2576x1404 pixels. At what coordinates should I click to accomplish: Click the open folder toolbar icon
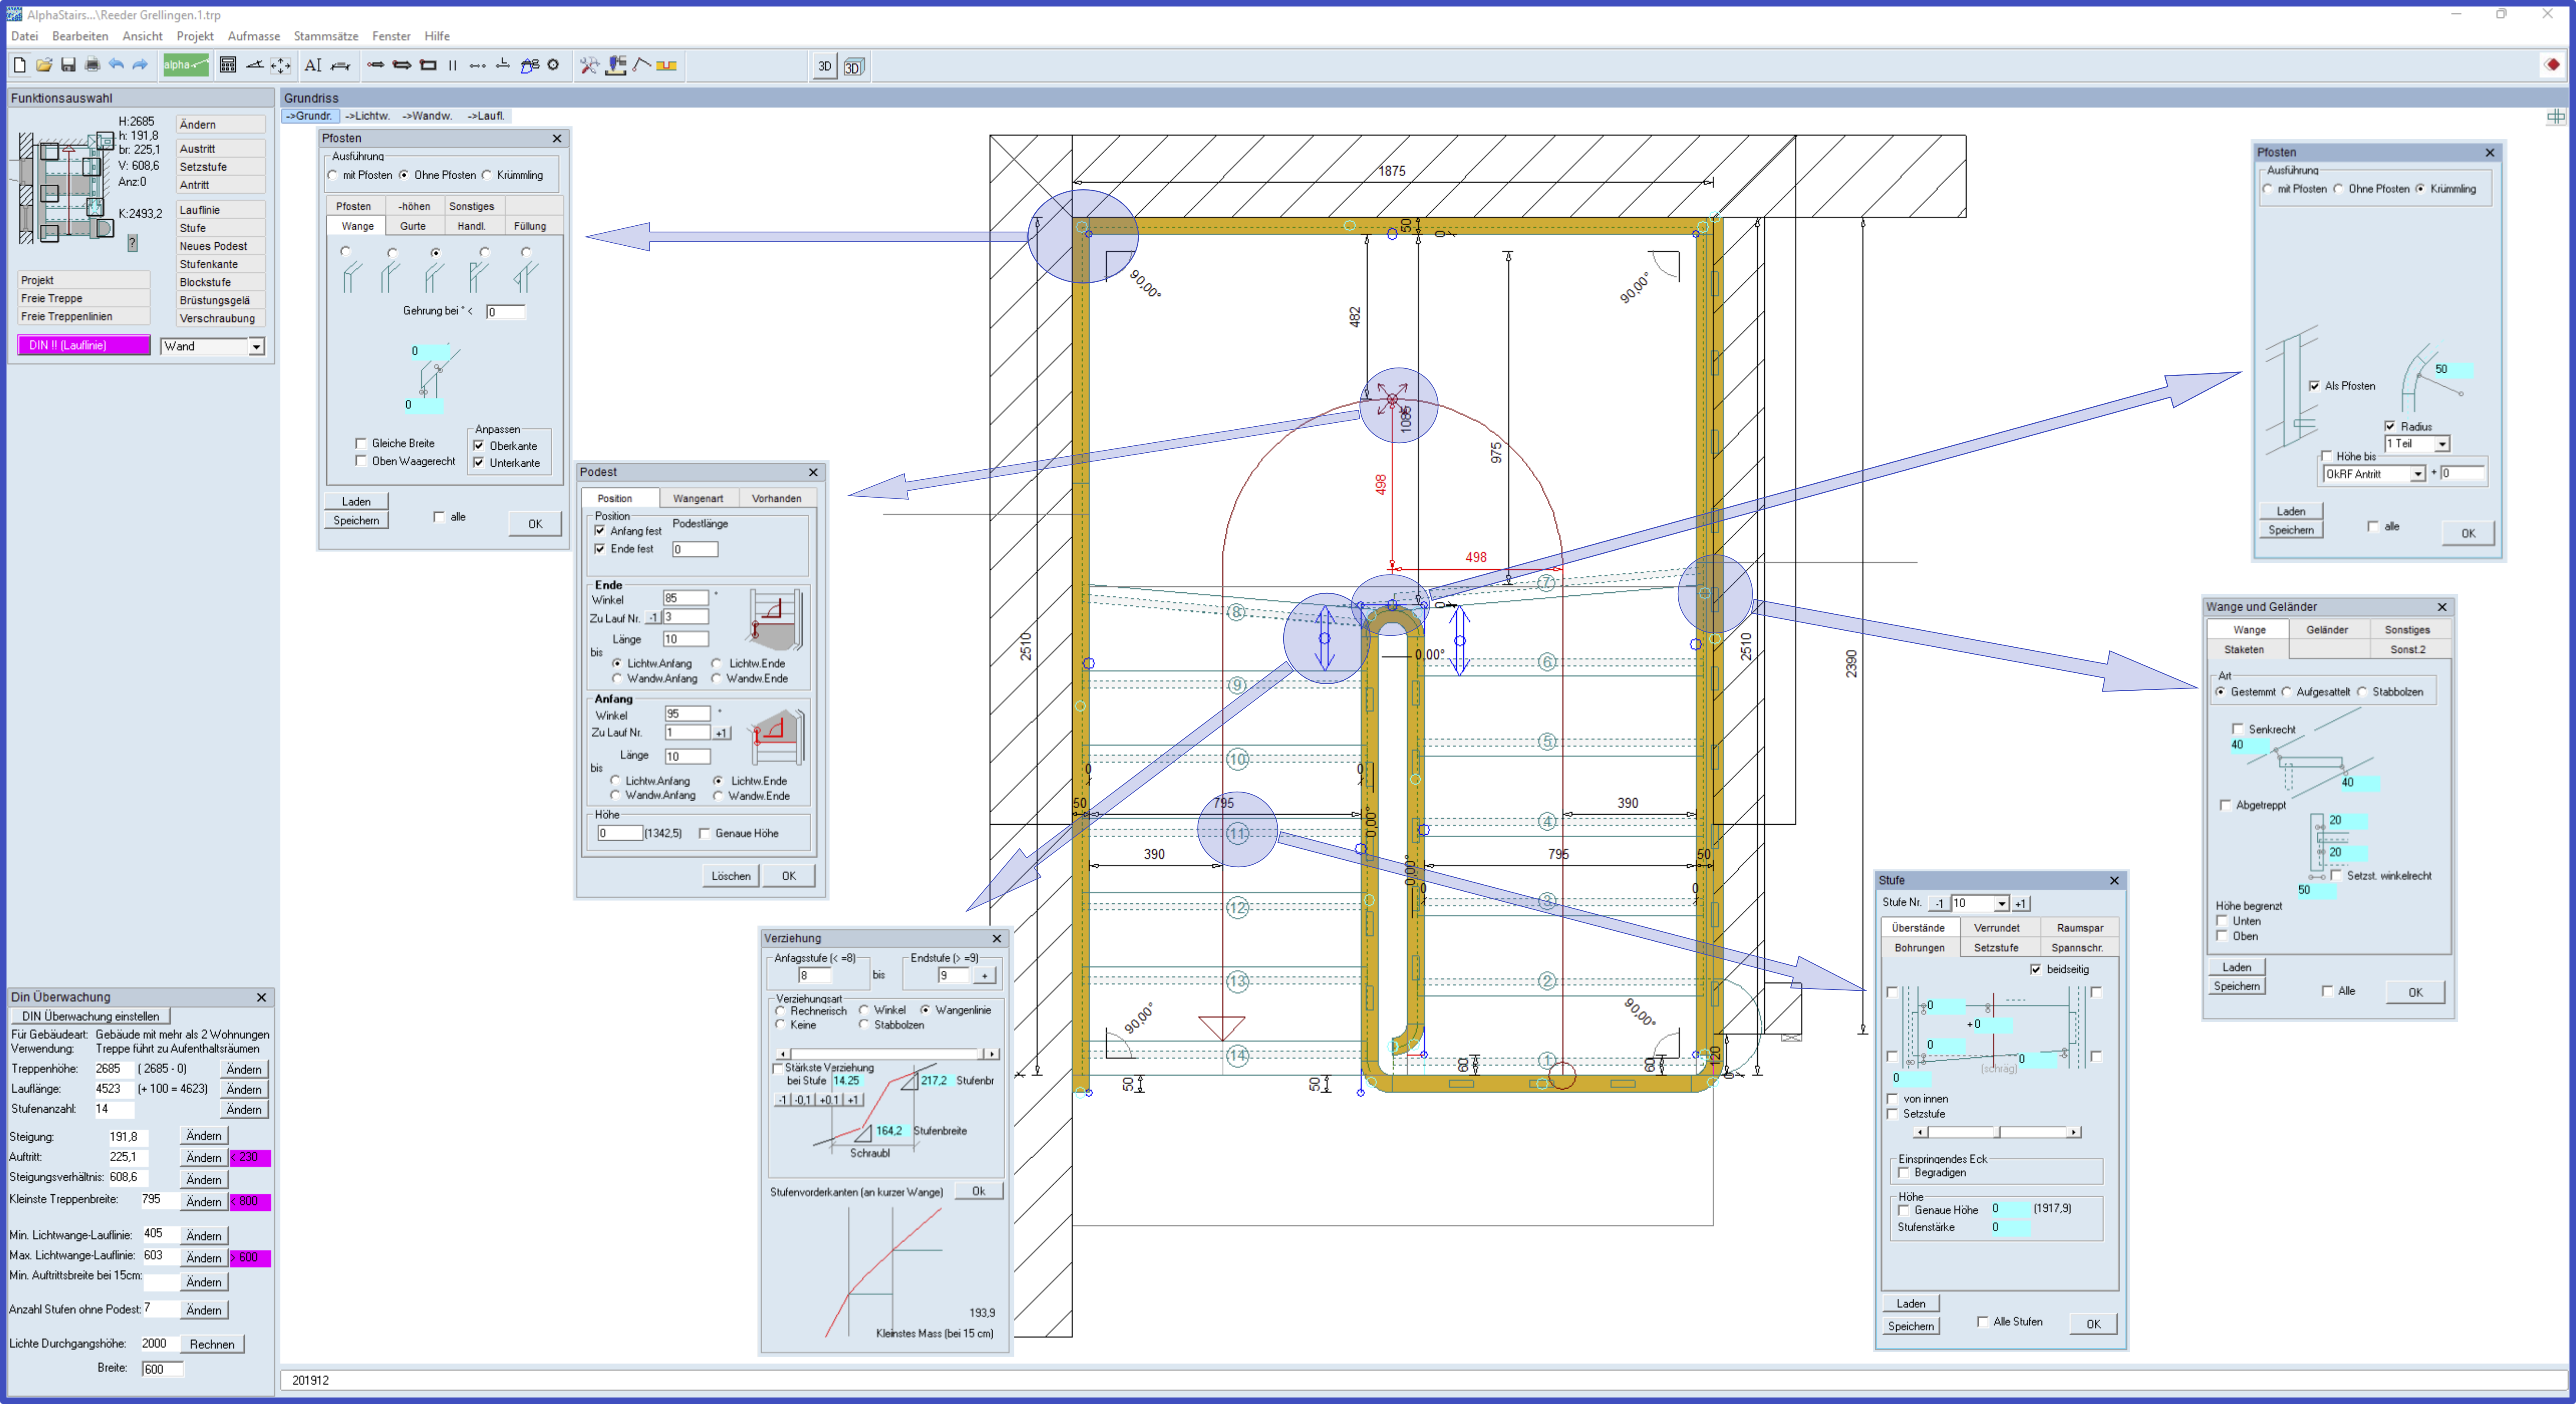(44, 65)
